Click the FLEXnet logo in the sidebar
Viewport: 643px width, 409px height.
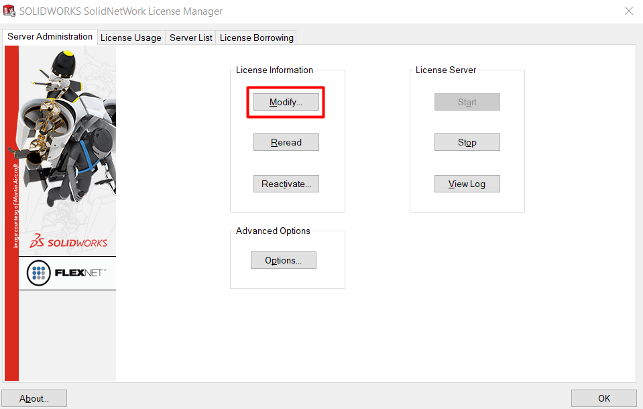(67, 273)
